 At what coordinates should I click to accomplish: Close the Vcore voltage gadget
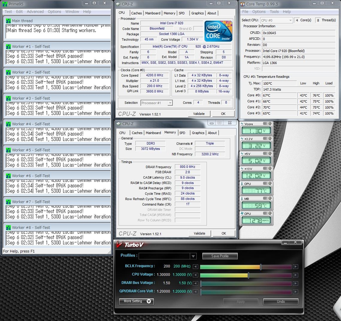coord(270,124)
